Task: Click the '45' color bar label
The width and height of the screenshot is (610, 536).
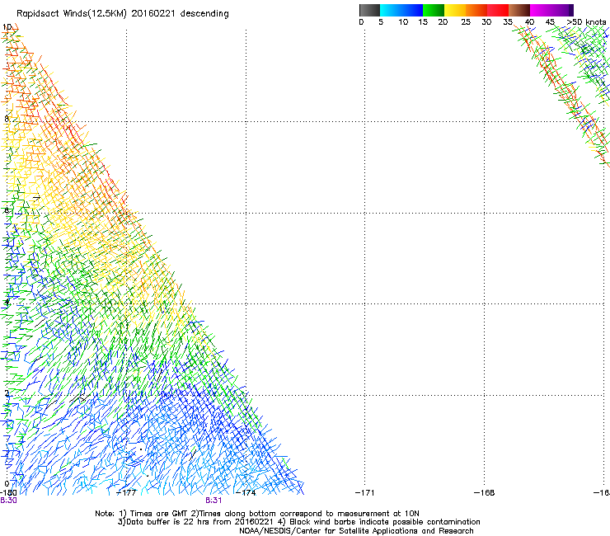Action: click(550, 22)
